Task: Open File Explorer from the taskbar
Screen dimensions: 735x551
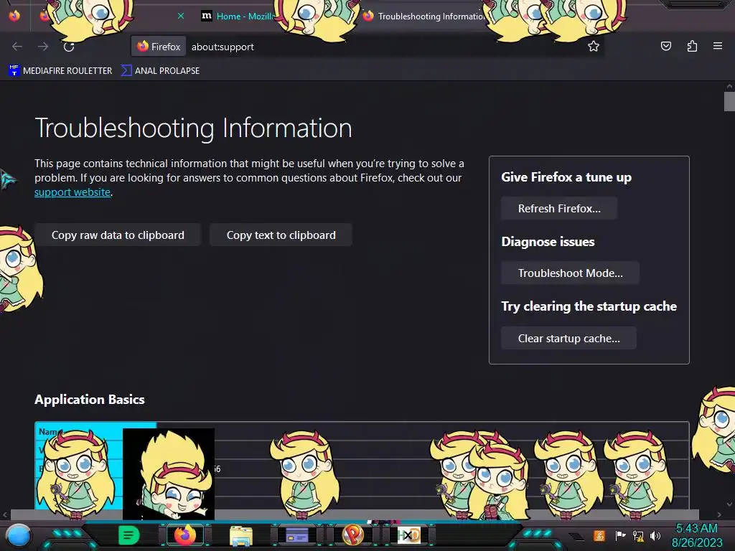Action: (241, 535)
